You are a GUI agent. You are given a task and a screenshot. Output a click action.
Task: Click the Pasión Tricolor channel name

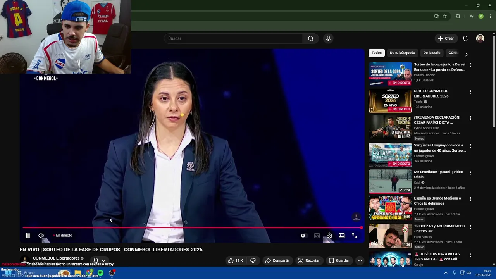[x=424, y=75]
